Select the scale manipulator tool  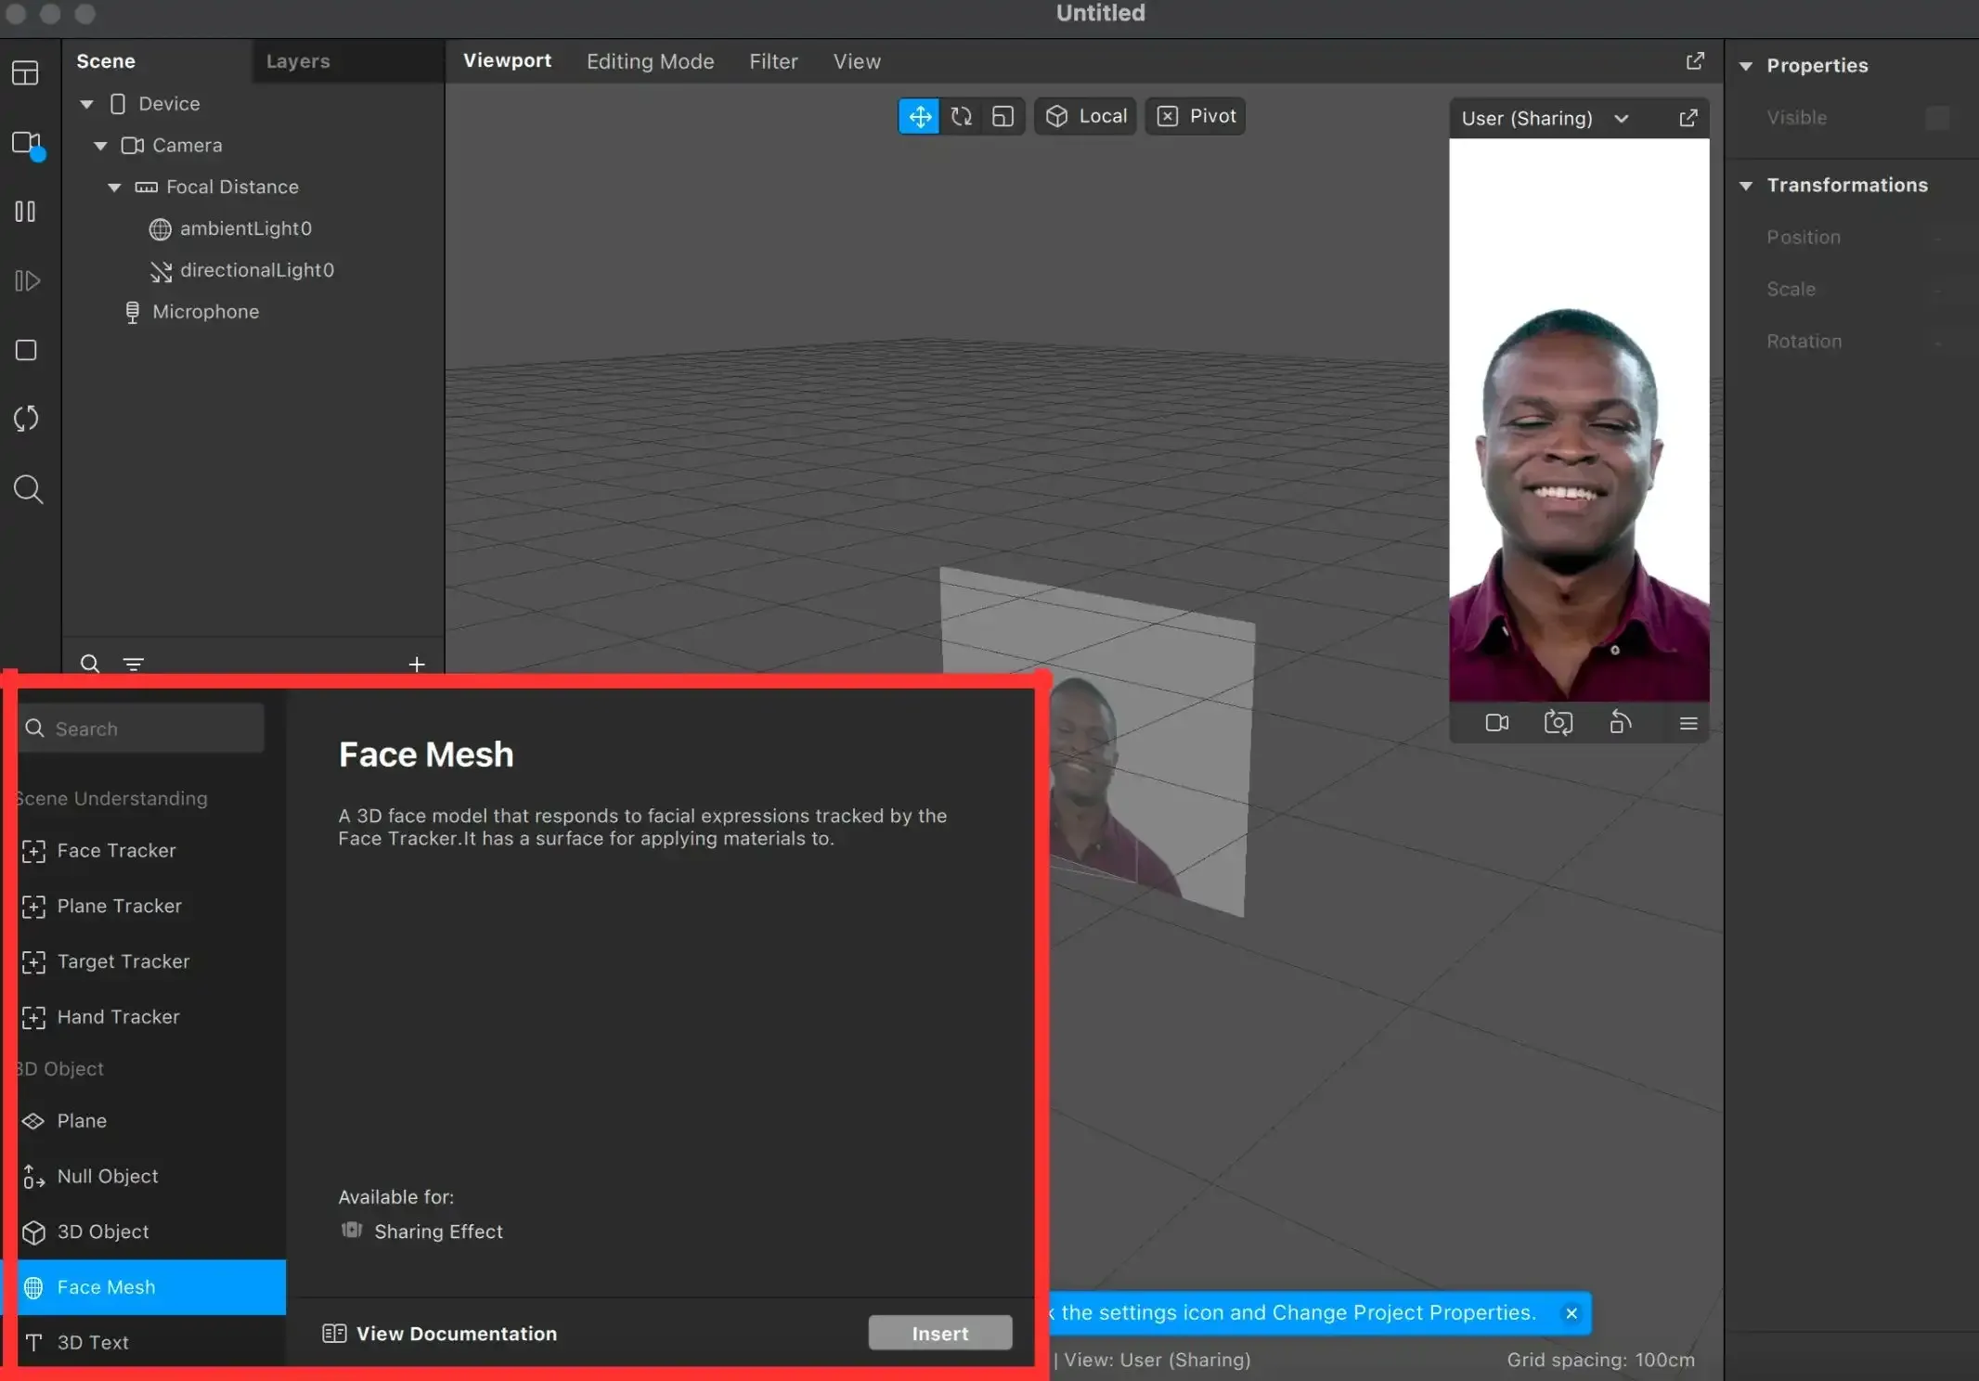(1002, 116)
